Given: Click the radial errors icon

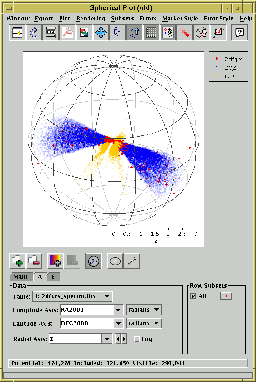Looking at the screenshot, I should tap(132, 261).
